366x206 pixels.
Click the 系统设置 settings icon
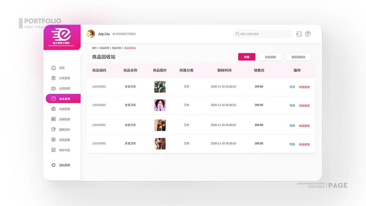pos(53,140)
